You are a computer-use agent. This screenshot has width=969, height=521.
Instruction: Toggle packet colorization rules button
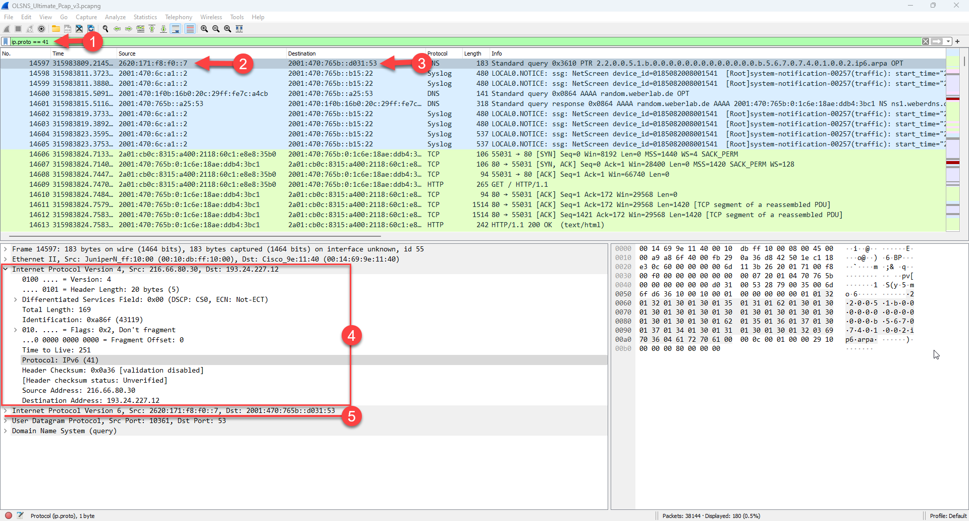tap(190, 29)
